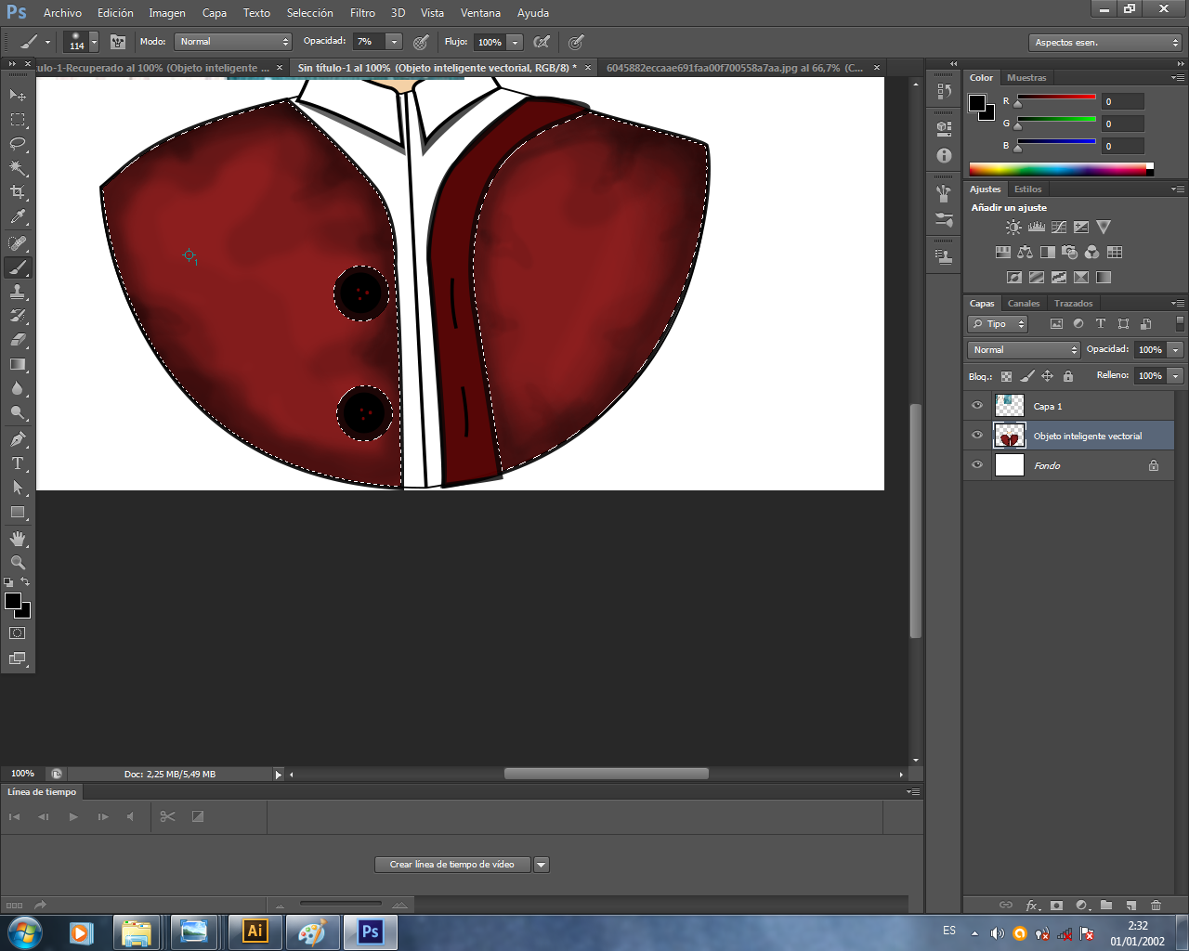Select the Horizontal Type tool
Viewport: 1189px width, 951px height.
point(18,463)
